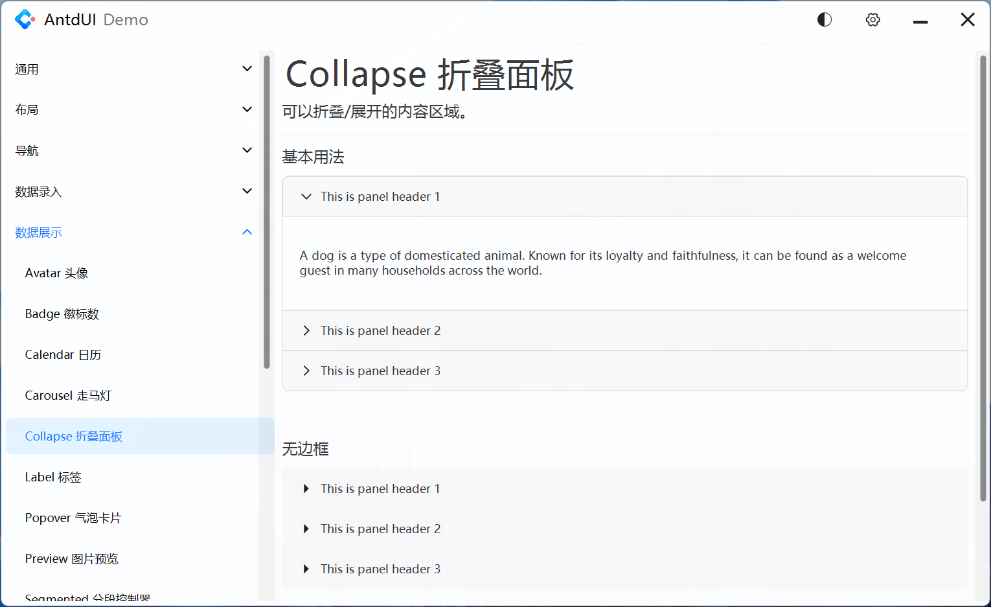Click the chevron icon on panel header 1
This screenshot has height=607, width=991.
pos(306,196)
